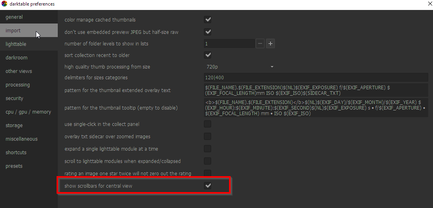The width and height of the screenshot is (433, 208).
Task: Toggle rating one star twice checkbox
Action: (x=208, y=173)
